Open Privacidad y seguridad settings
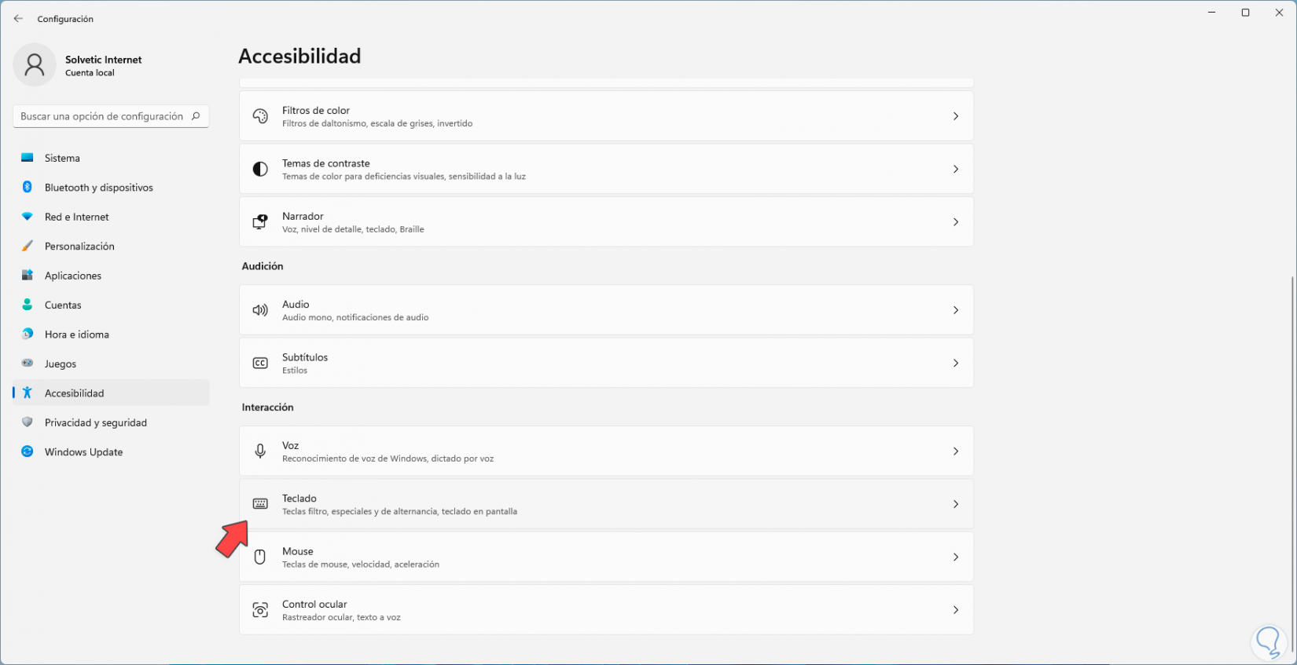This screenshot has height=665, width=1297. [95, 422]
